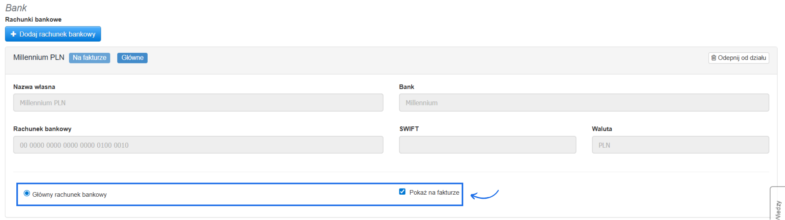Click the plus icon for adding an account

click(13, 34)
